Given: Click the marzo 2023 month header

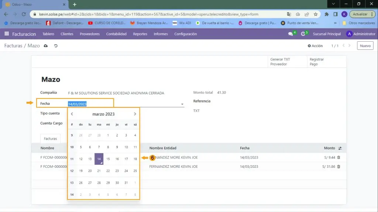Looking at the screenshot, I should click(x=103, y=114).
